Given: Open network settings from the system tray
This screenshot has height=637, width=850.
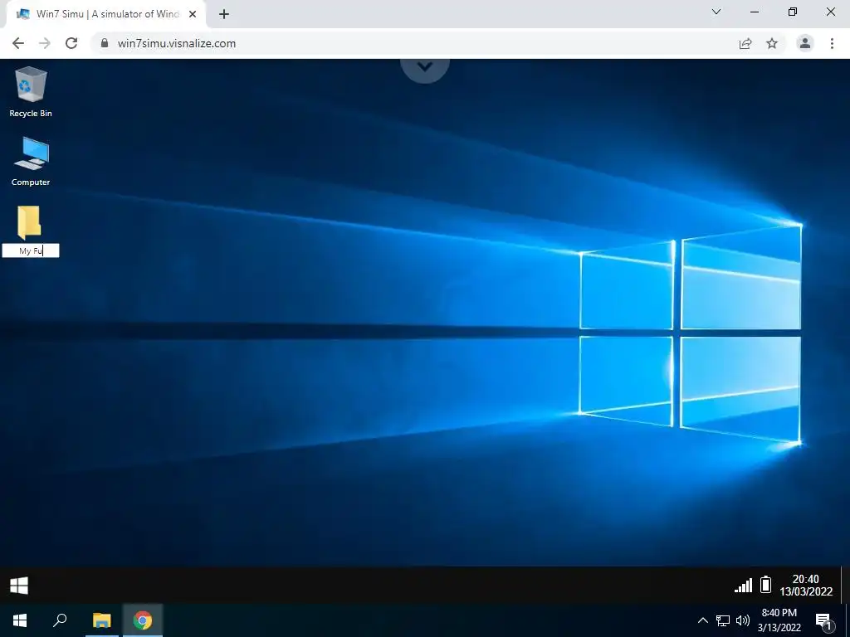Looking at the screenshot, I should click(x=723, y=620).
